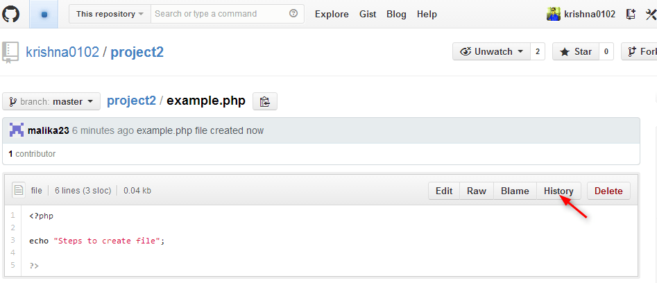Open the GitHub Octocat home logo
This screenshot has height=283, width=657.
coord(11,14)
